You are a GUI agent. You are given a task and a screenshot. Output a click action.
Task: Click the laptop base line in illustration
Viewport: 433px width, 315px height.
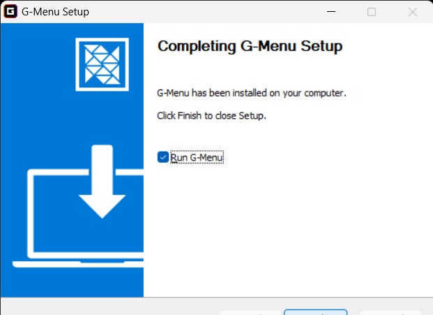(78, 264)
